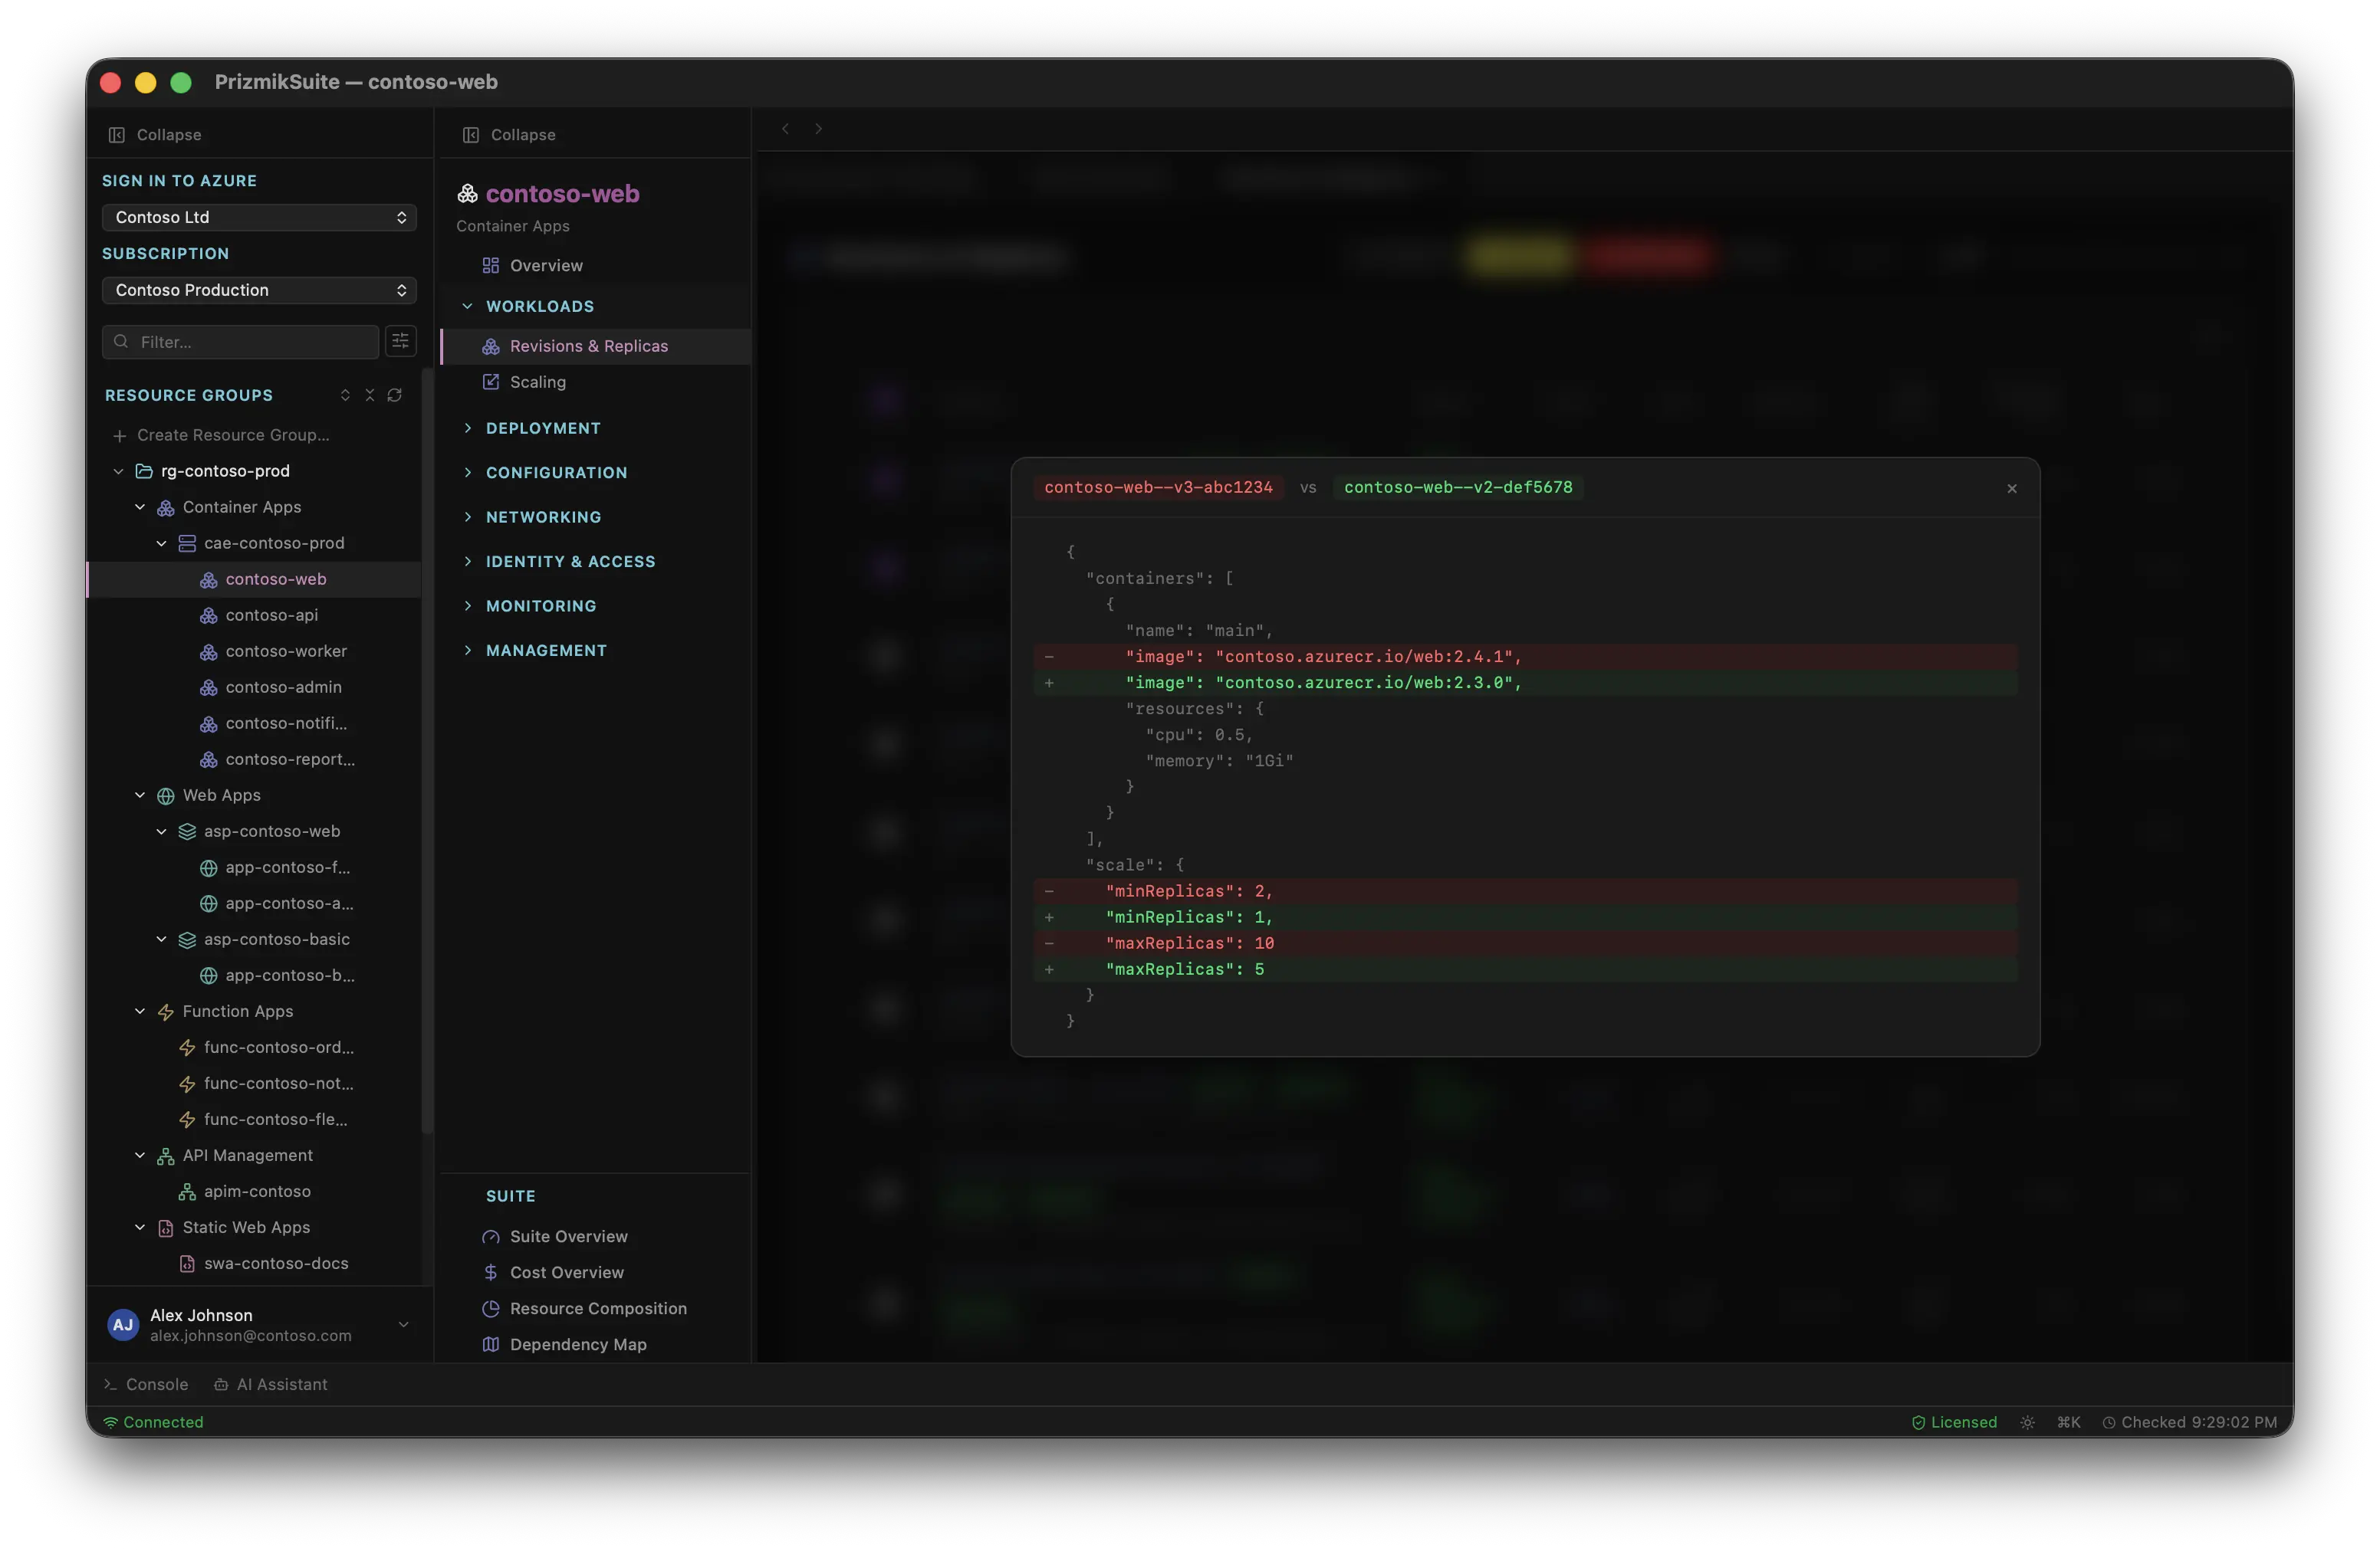Click Create Resource Group... link
Image resolution: width=2380 pixels, height=1551 pixels.
tap(233, 436)
